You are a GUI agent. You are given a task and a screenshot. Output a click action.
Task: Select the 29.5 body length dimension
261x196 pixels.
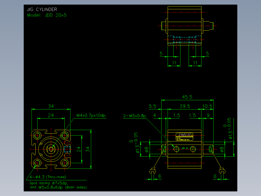pyautogui.click(x=185, y=106)
